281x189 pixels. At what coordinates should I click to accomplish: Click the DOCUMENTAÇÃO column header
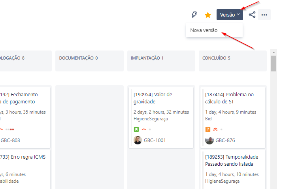(78, 58)
